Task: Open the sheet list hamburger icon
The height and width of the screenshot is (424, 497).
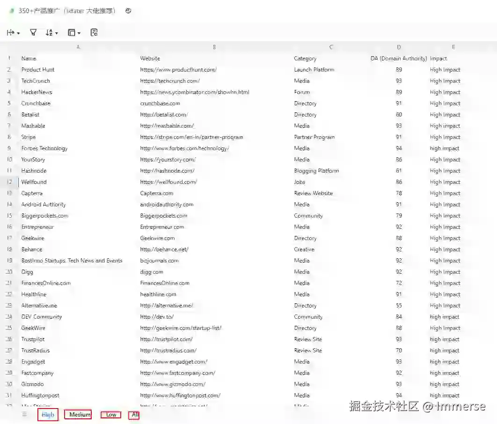Action: coord(24,415)
